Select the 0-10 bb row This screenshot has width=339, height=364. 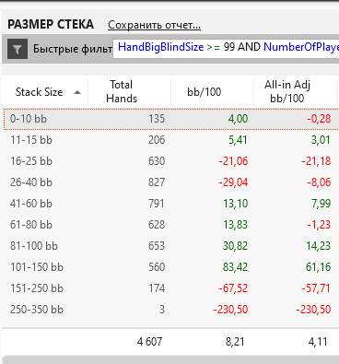point(170,119)
